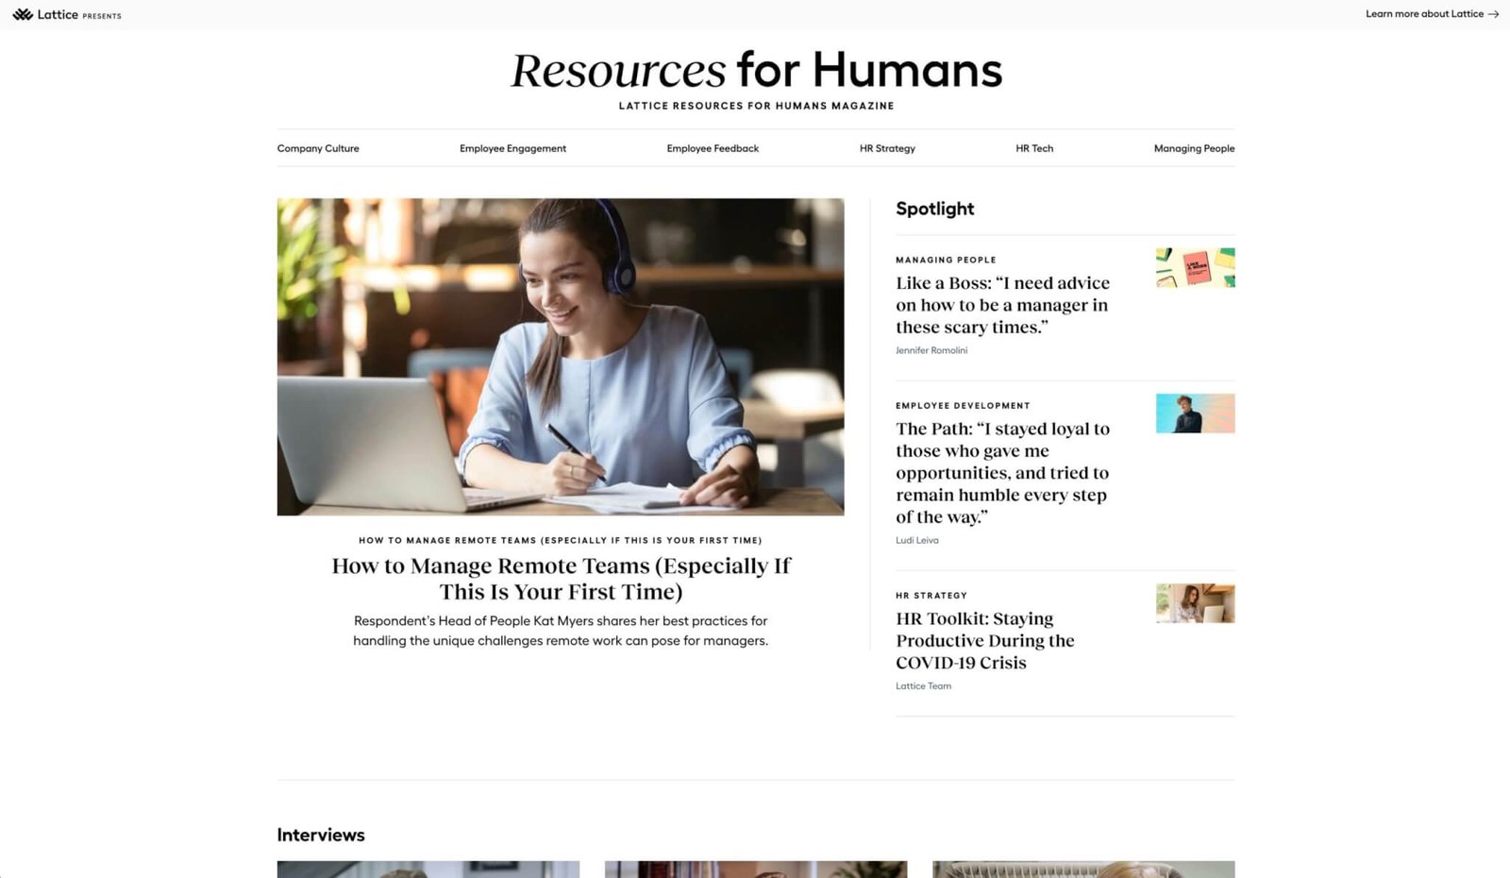Viewport: 1510px width, 878px height.
Task: Click the MANAGING PEOPLE tag in Spotlight
Action: click(x=946, y=260)
